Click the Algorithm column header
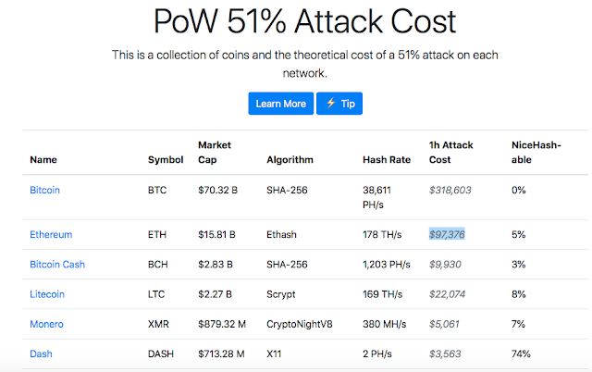The width and height of the screenshot is (592, 372). click(x=290, y=160)
